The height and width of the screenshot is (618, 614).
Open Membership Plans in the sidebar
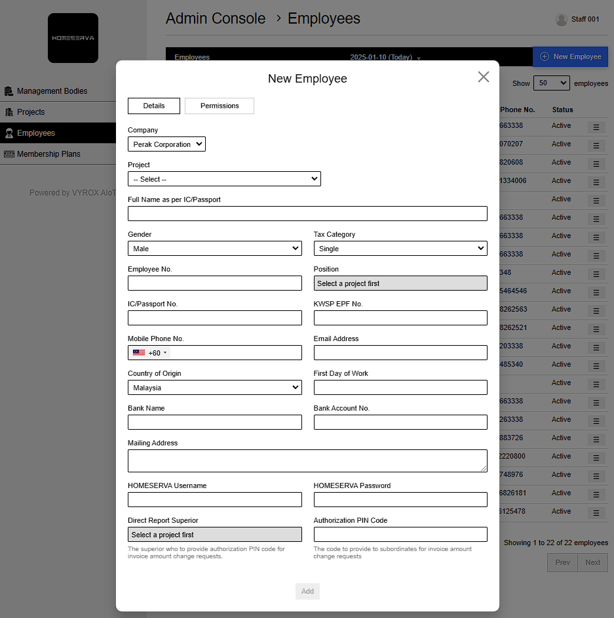tap(48, 154)
